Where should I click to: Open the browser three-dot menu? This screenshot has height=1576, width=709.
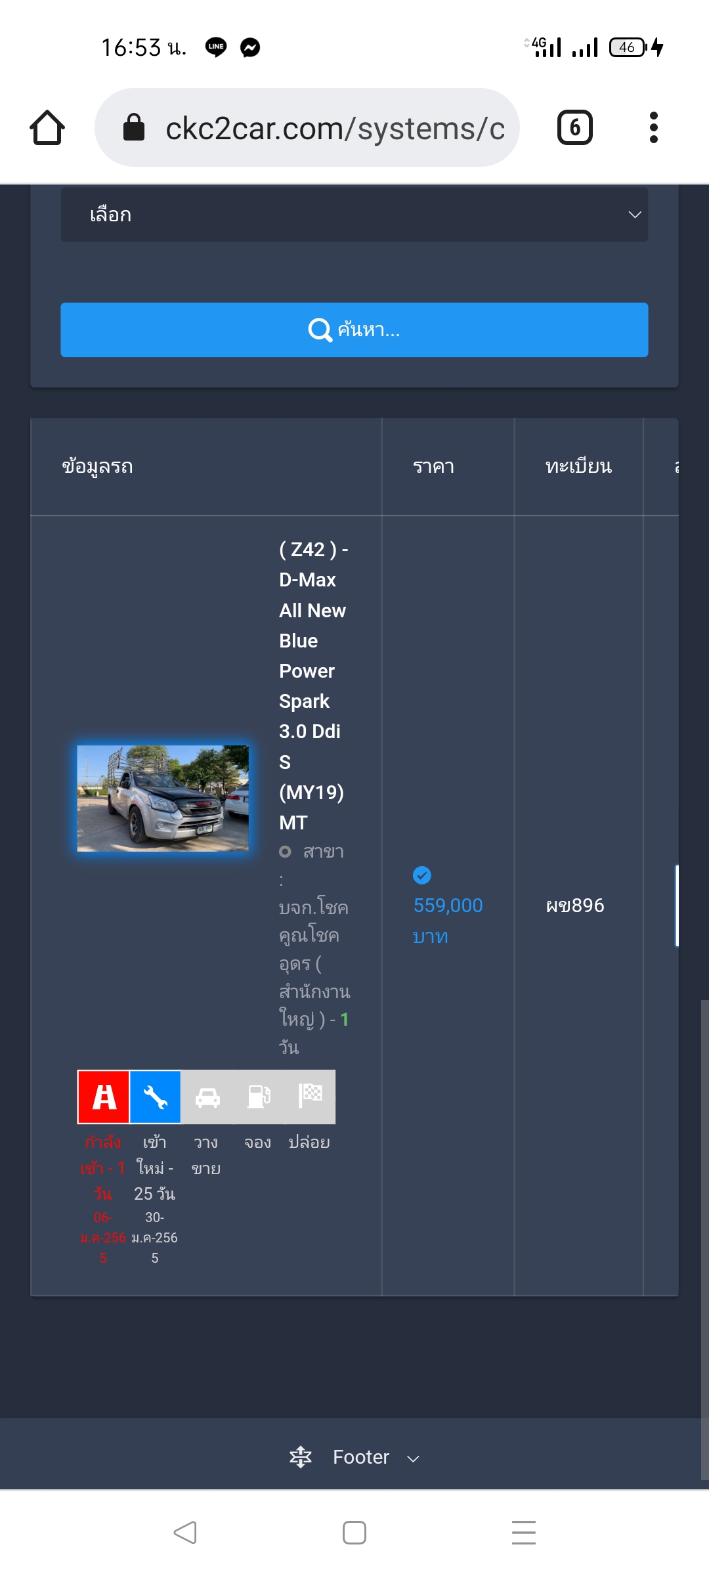(653, 127)
